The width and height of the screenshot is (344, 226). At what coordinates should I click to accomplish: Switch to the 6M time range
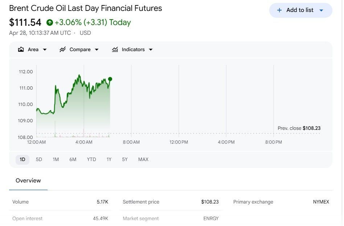(x=73, y=159)
